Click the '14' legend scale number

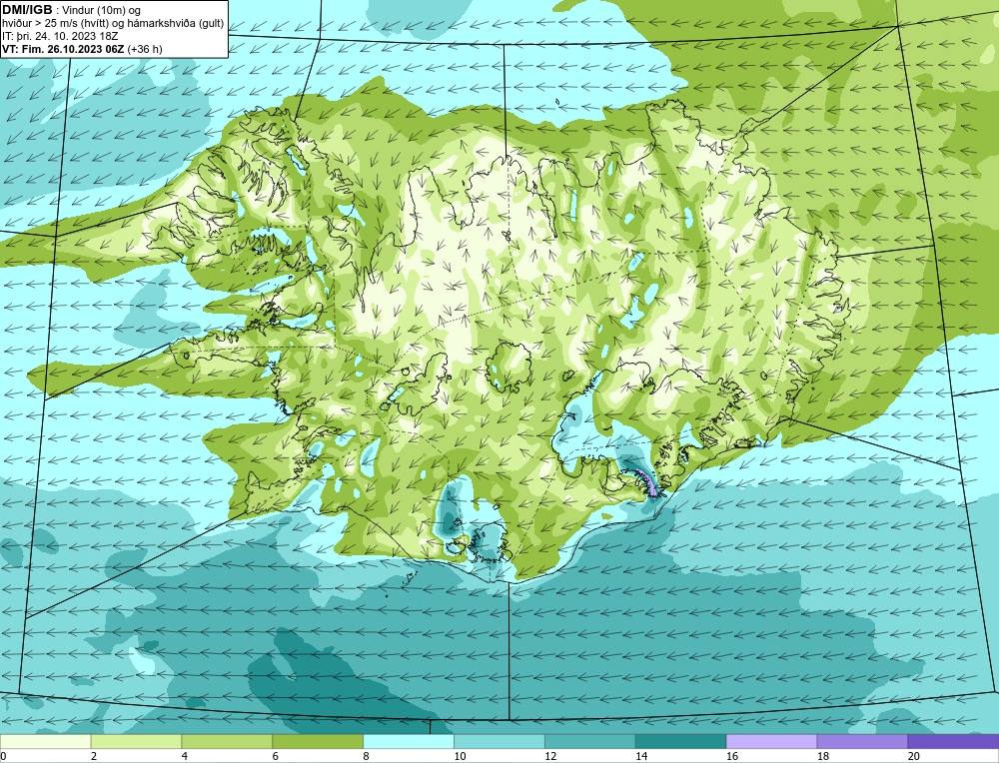pyautogui.click(x=641, y=756)
